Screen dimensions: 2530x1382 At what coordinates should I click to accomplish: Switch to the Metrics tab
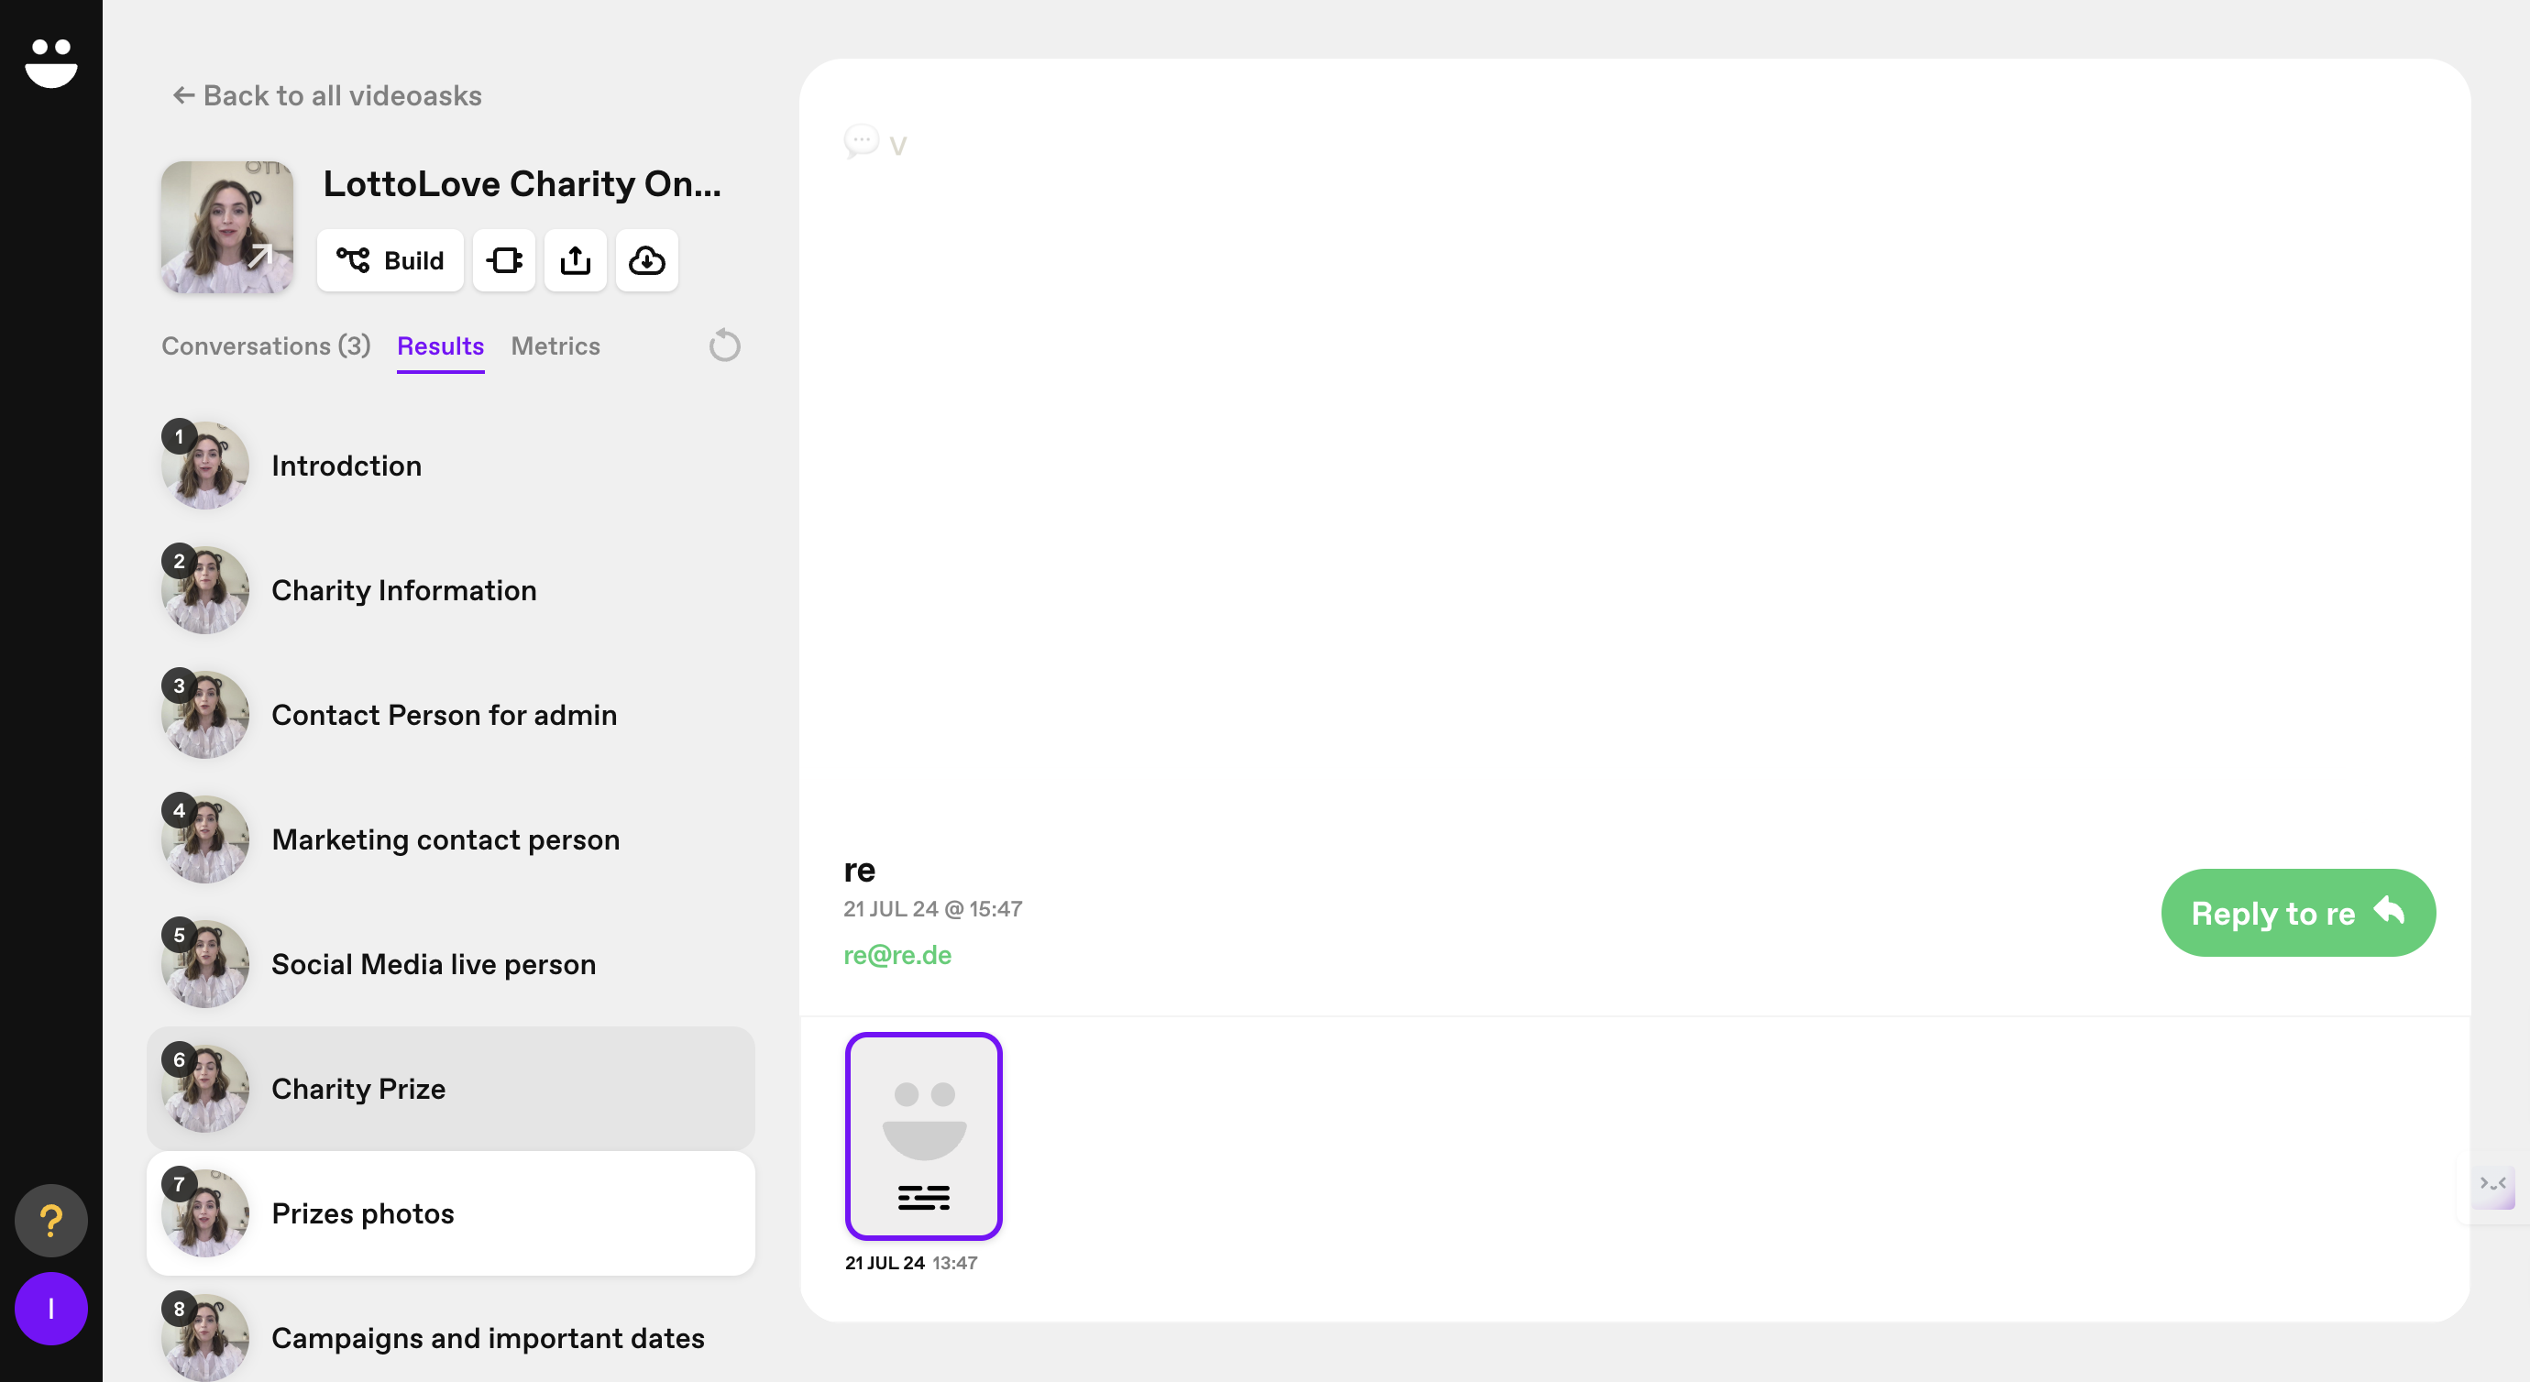(555, 345)
